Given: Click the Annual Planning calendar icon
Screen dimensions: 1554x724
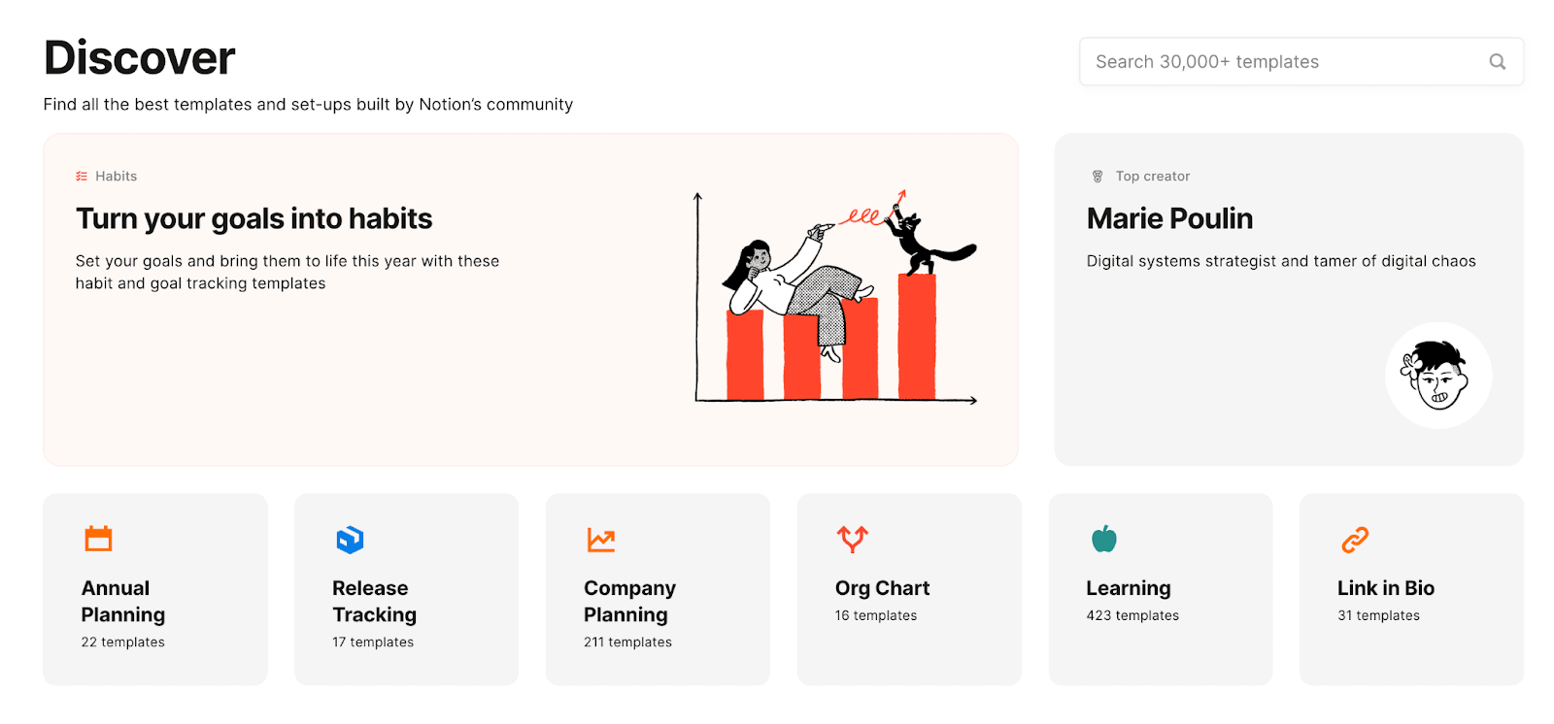Looking at the screenshot, I should point(97,539).
